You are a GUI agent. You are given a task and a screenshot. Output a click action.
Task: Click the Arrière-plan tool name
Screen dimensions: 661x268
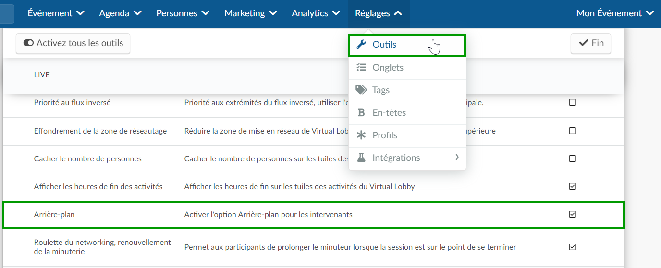pos(54,215)
